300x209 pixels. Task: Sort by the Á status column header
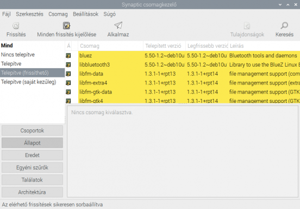click(68, 46)
